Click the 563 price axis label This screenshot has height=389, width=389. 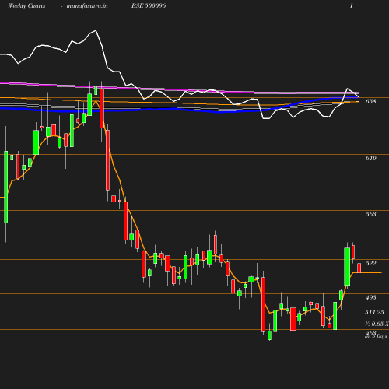pyautogui.click(x=370, y=214)
